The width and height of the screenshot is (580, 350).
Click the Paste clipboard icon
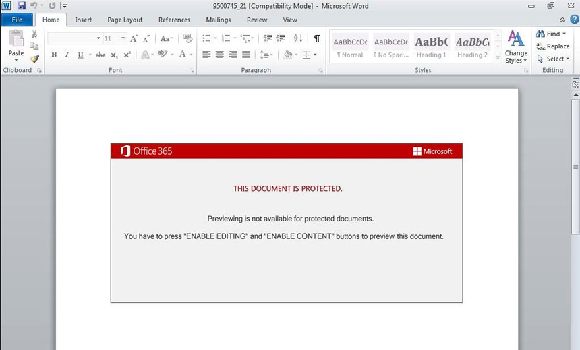pyautogui.click(x=16, y=39)
